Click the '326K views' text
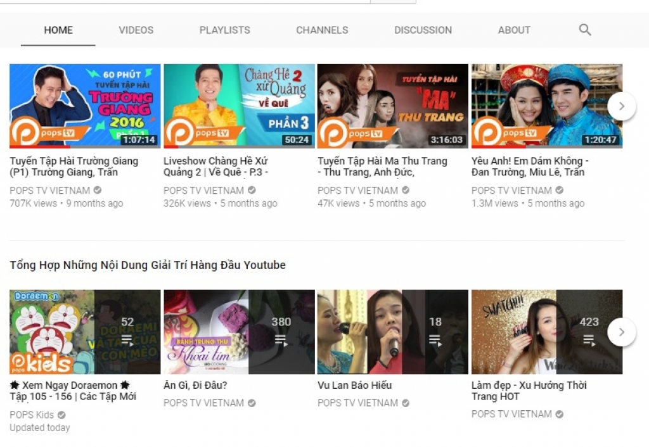Image resolution: width=649 pixels, height=447 pixels. [187, 203]
